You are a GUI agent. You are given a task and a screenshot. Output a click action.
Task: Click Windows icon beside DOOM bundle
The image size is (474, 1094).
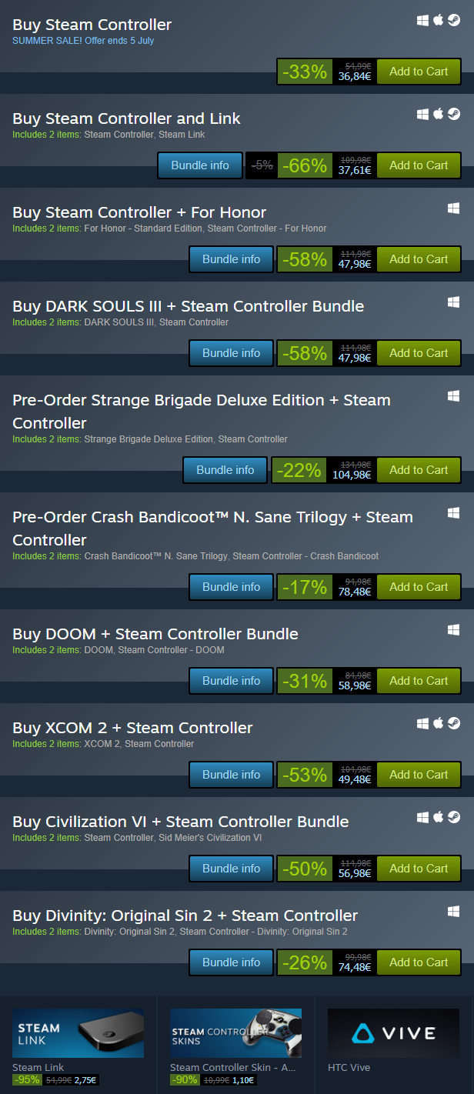(x=454, y=630)
